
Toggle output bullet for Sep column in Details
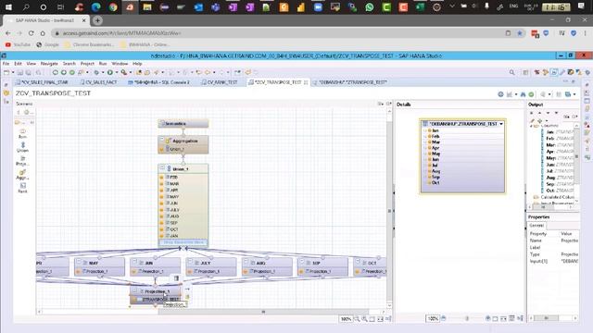[429, 177]
